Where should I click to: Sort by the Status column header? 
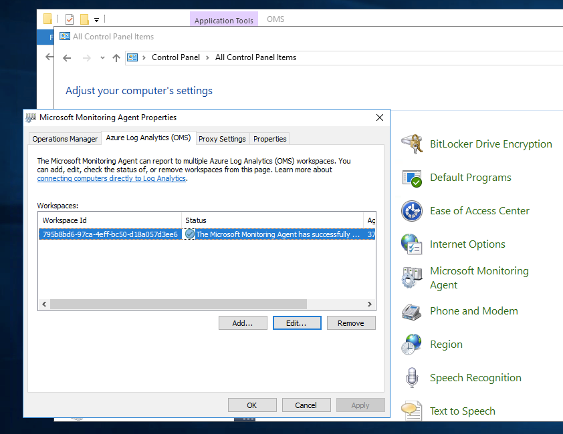click(x=273, y=220)
